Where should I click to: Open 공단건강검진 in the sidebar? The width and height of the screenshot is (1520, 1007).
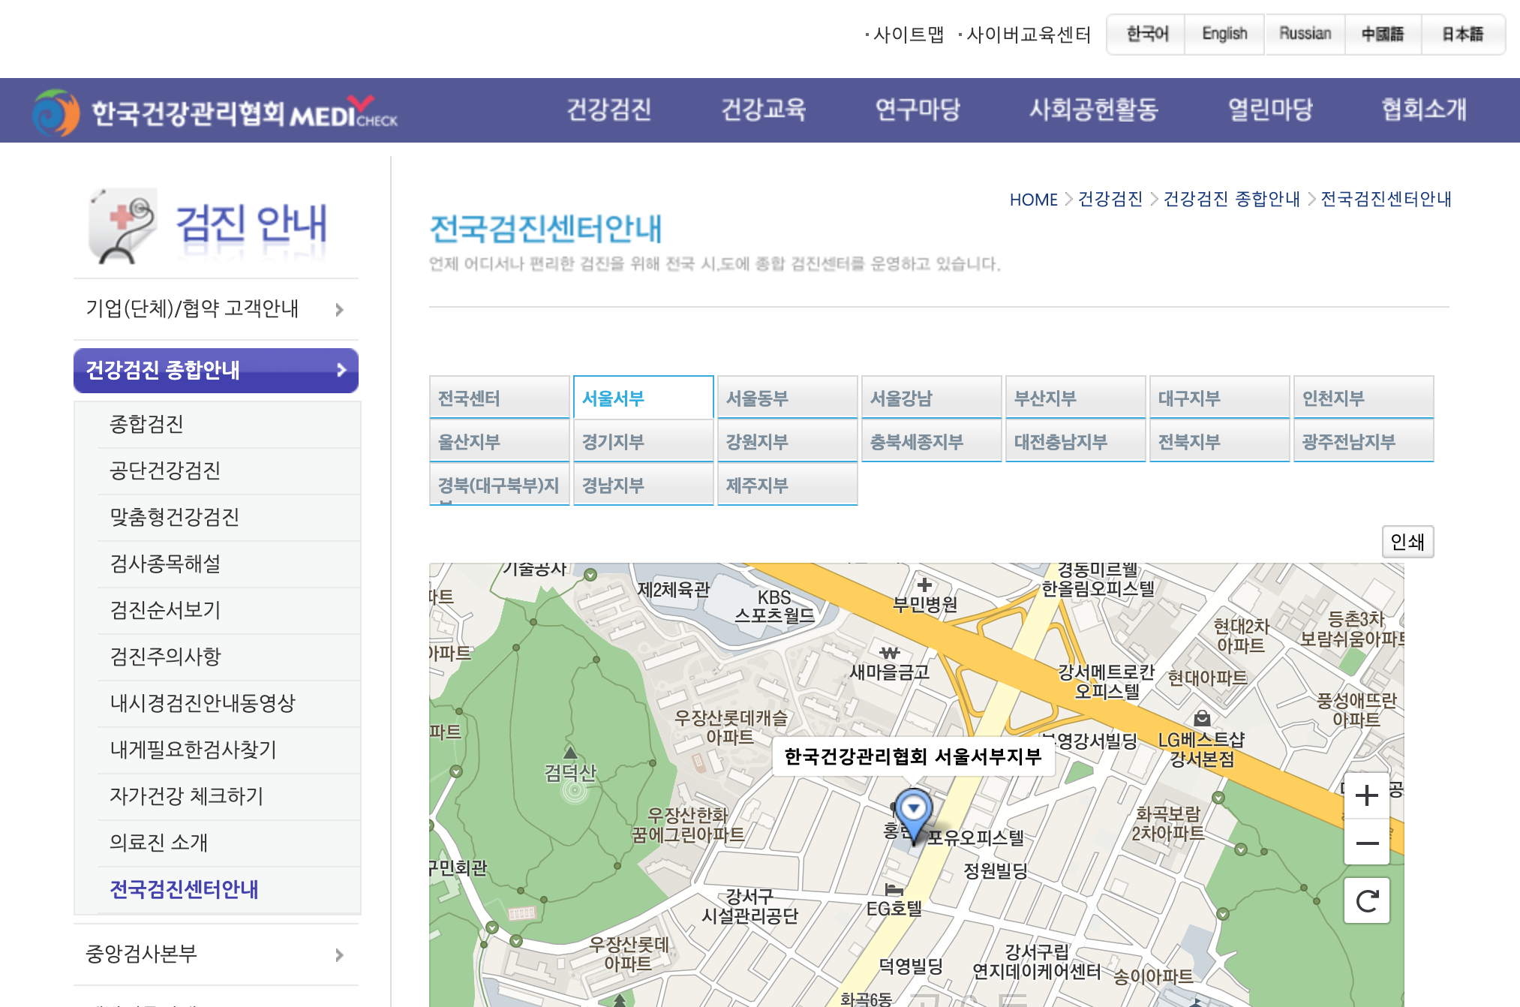(x=165, y=470)
